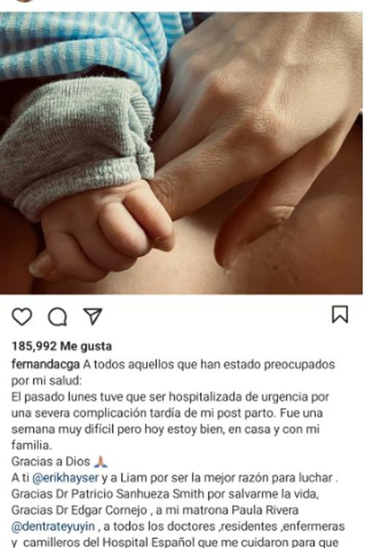Open the fernandacga profile from the caption username

click(x=46, y=365)
